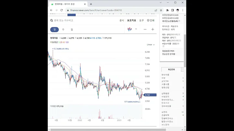Screen dimensions: 234x131
Task: Click the address bar URL
Action: [x=96, y=10]
